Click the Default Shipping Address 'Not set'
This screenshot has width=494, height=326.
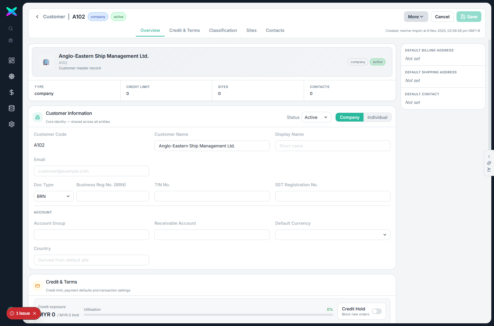point(413,80)
